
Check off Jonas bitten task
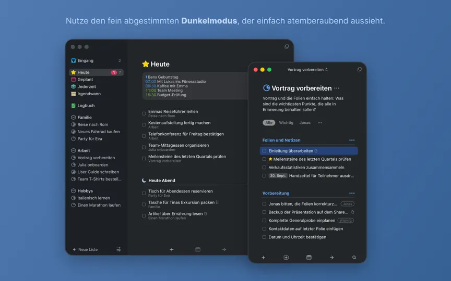click(264, 204)
